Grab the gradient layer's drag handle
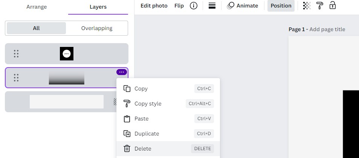Viewport: 359px width, 158px height. [x=16, y=78]
